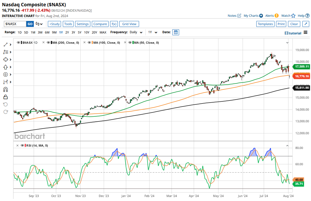The image size is (311, 201).
Task: Toggle the RSI (14, MA, 5) eye icon
Action: pyautogui.click(x=22, y=145)
